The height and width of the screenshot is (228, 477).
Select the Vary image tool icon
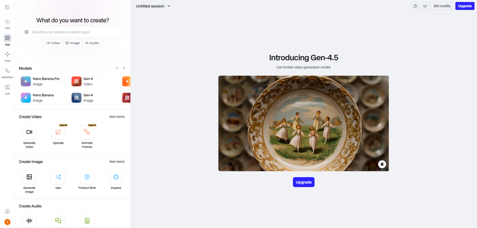[x=58, y=177]
